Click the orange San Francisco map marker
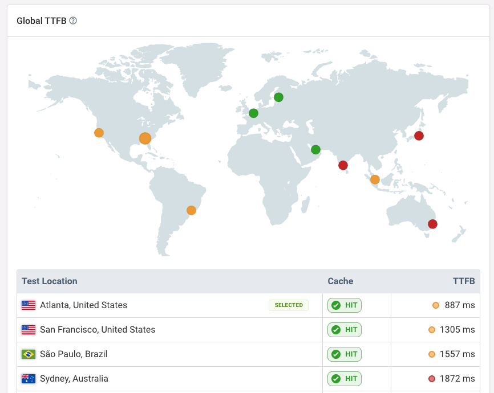The height and width of the screenshot is (393, 494). (99, 133)
